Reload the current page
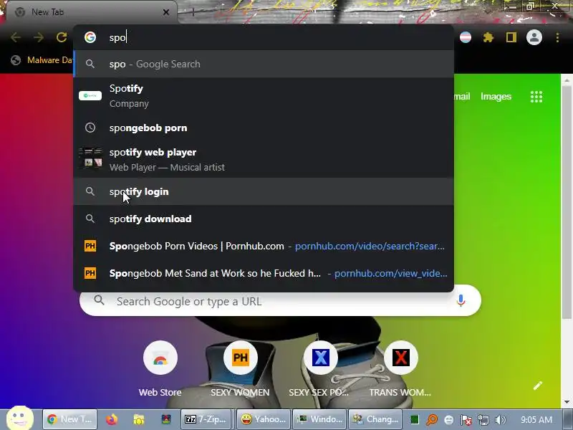The width and height of the screenshot is (573, 430). 62,37
